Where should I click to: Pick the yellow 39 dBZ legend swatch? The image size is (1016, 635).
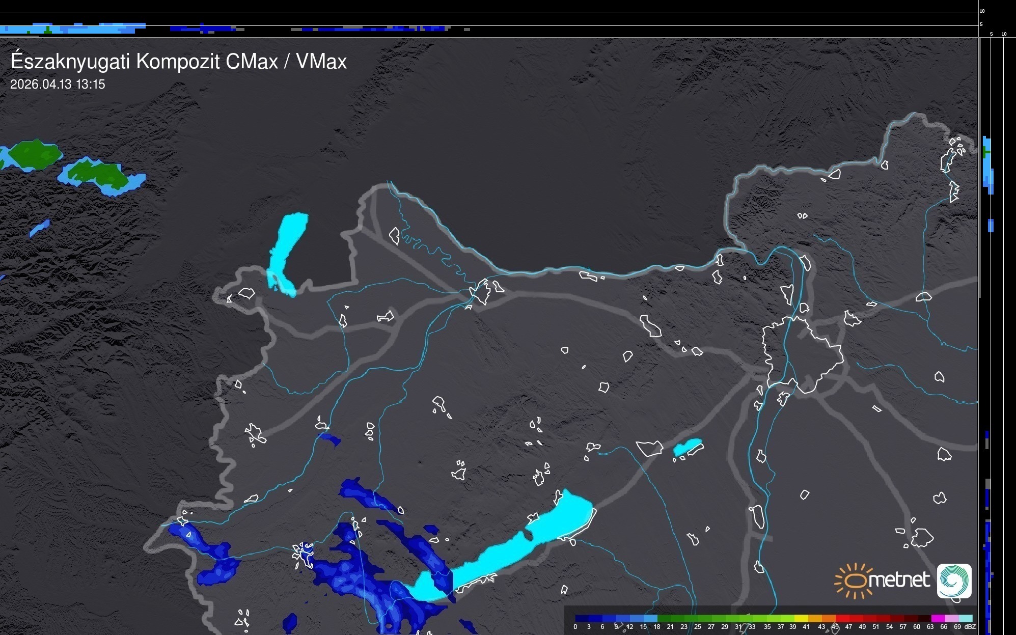click(801, 619)
